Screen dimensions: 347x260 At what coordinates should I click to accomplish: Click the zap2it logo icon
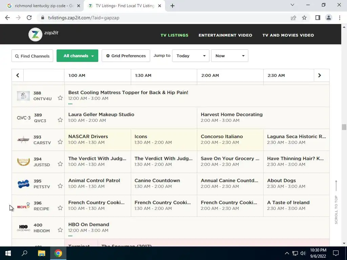[x=35, y=35]
